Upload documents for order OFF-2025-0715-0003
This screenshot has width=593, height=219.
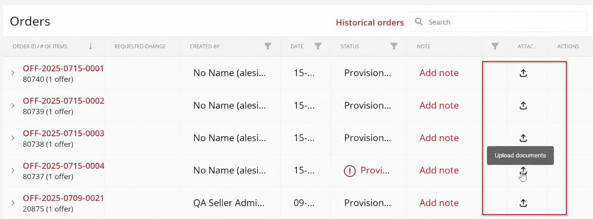pyautogui.click(x=523, y=138)
